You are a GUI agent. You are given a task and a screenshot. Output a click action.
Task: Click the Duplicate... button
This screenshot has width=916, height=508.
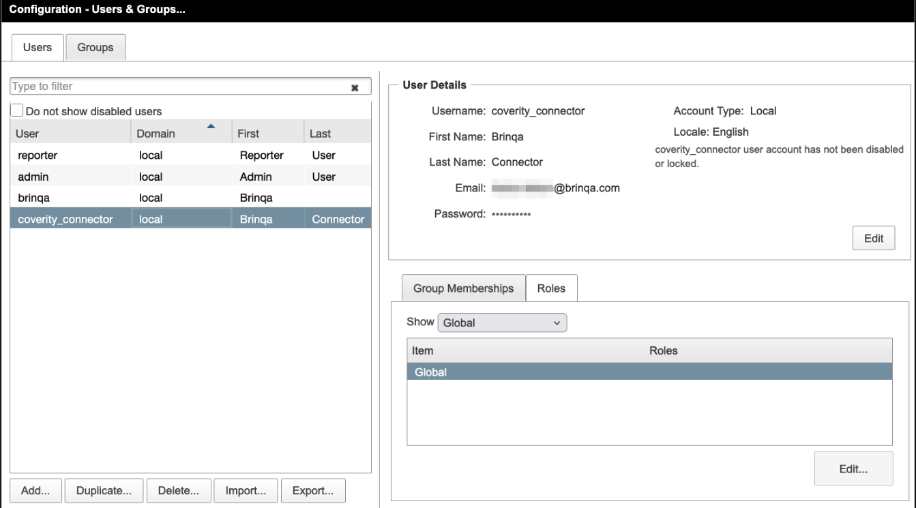coord(104,490)
